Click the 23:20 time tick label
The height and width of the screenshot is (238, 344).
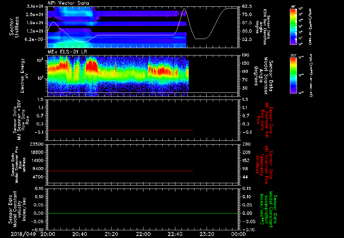(x=207, y=234)
